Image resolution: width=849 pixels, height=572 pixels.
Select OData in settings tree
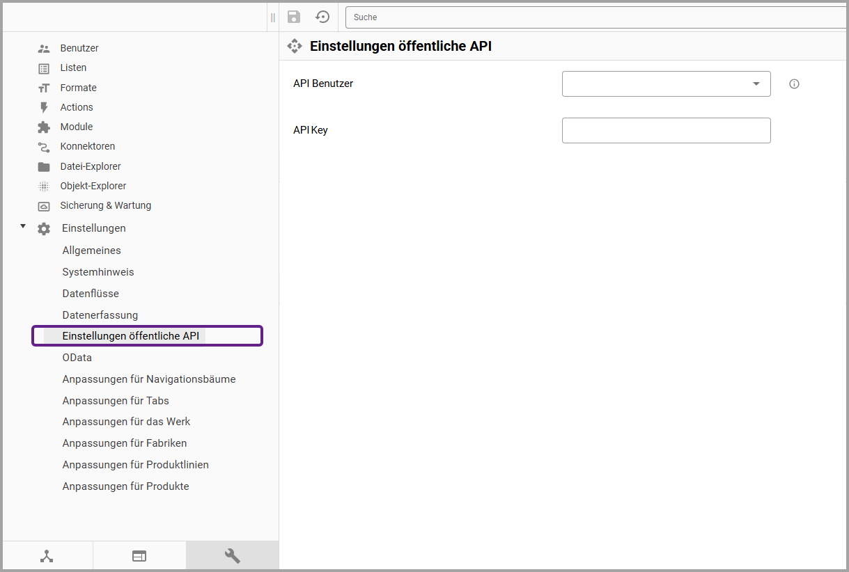pyautogui.click(x=77, y=358)
